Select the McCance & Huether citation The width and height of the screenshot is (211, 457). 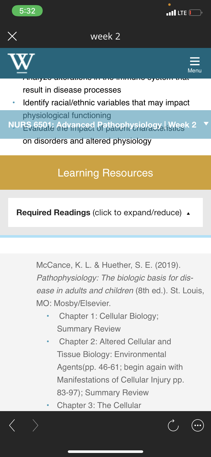pos(120,284)
